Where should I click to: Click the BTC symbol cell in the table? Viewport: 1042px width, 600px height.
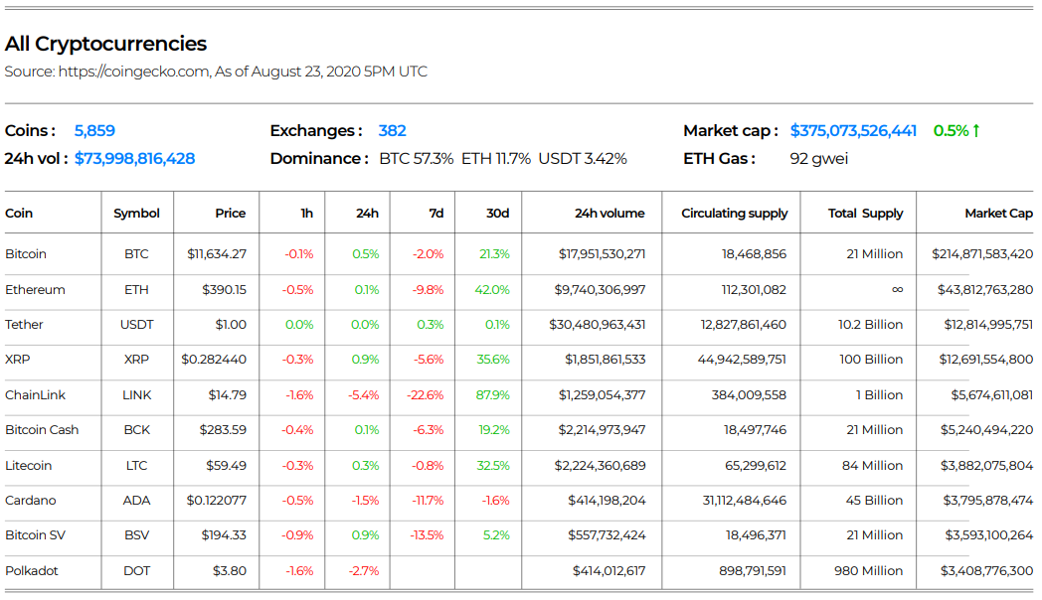pos(136,254)
